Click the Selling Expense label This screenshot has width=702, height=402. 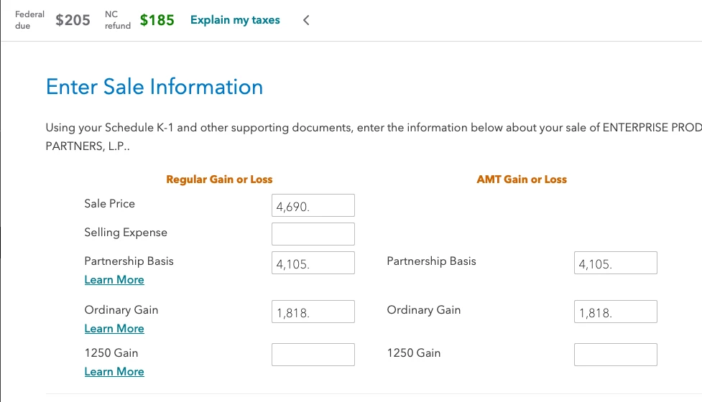(126, 233)
